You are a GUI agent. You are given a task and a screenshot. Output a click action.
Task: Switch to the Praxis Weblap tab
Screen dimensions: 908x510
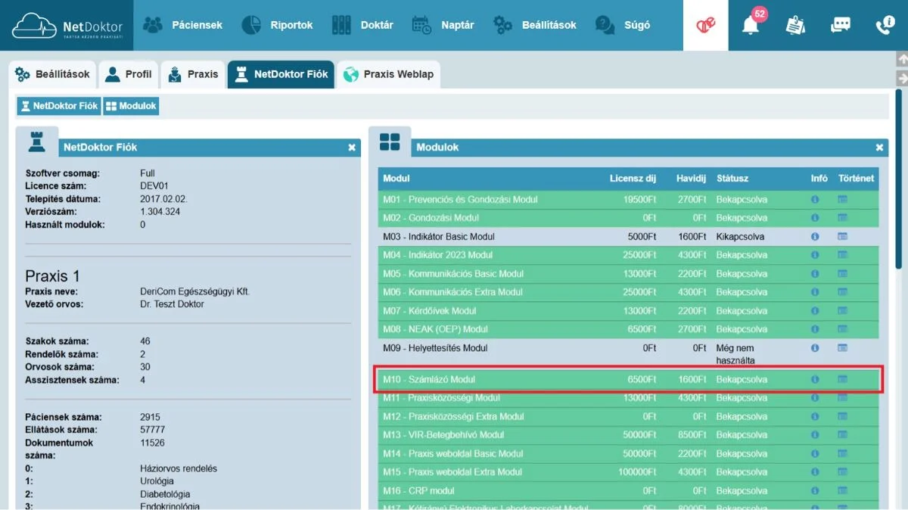coord(388,74)
